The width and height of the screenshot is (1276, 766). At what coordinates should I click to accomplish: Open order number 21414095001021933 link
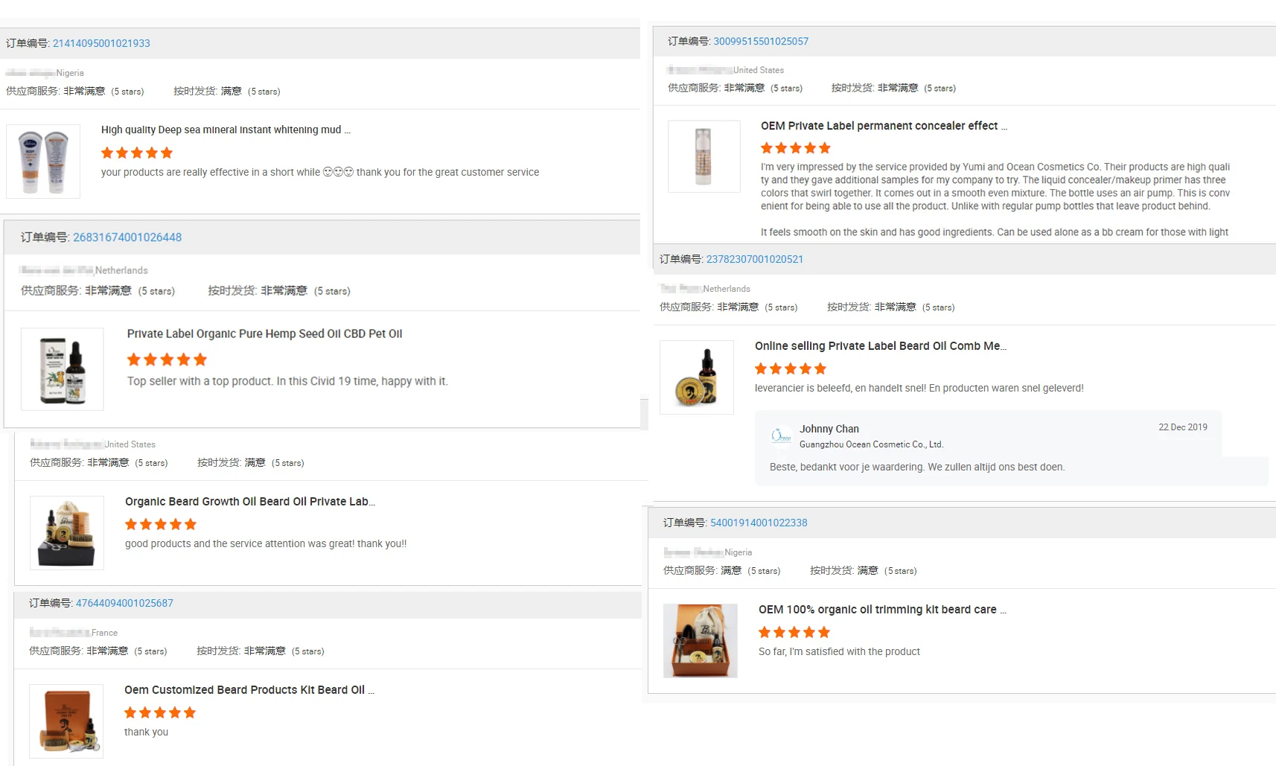coord(101,43)
